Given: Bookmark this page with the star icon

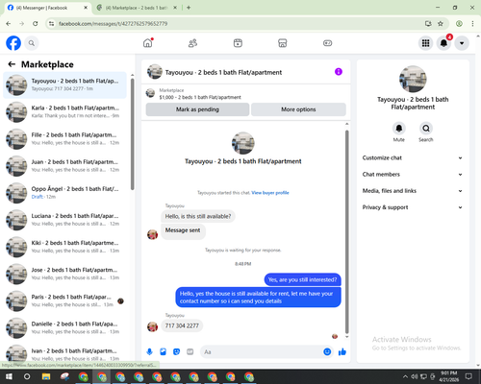Looking at the screenshot, I should [441, 24].
